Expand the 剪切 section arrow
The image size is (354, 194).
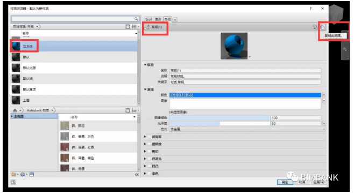pyautogui.click(x=145, y=151)
